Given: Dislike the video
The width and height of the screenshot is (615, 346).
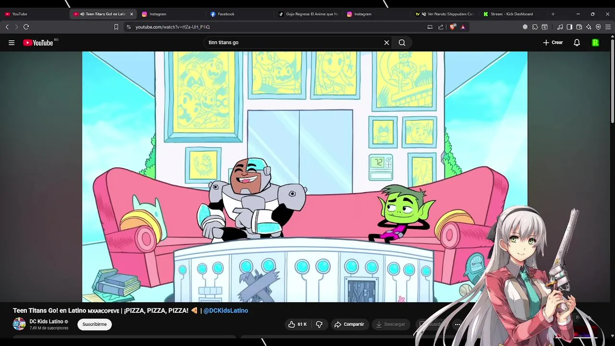Looking at the screenshot, I should point(319,324).
